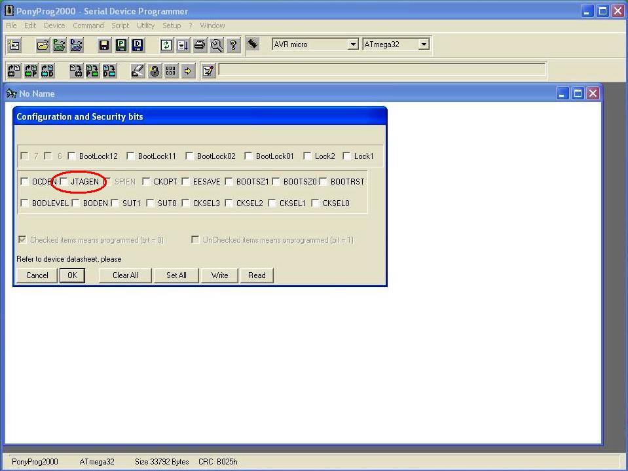The image size is (628, 471).
Task: Click the Erase device eraser icon
Action: (138, 71)
